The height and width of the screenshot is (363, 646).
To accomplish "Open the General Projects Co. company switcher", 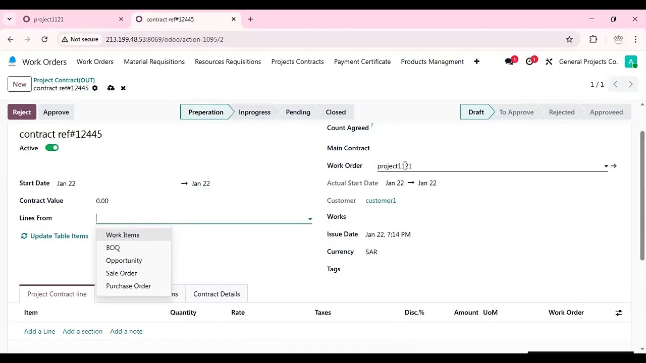I will (588, 62).
